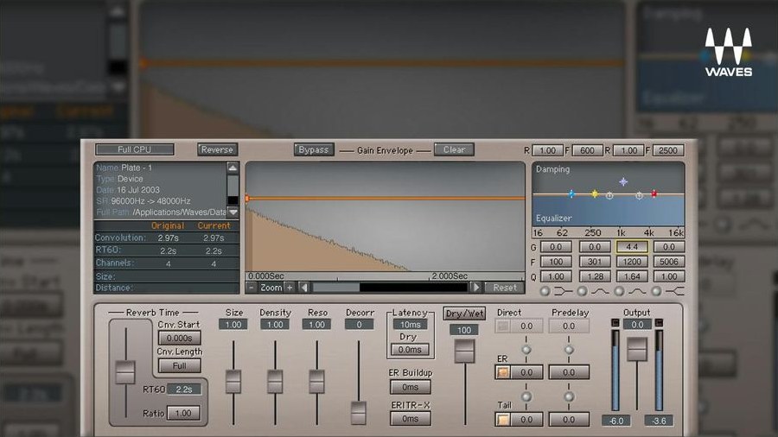
Task: Toggle the band 1 EQ enable LED
Action: (x=545, y=291)
